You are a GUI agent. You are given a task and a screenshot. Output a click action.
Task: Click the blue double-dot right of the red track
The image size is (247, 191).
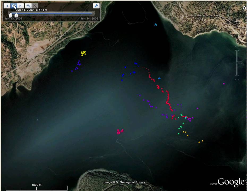[x=159, y=78]
